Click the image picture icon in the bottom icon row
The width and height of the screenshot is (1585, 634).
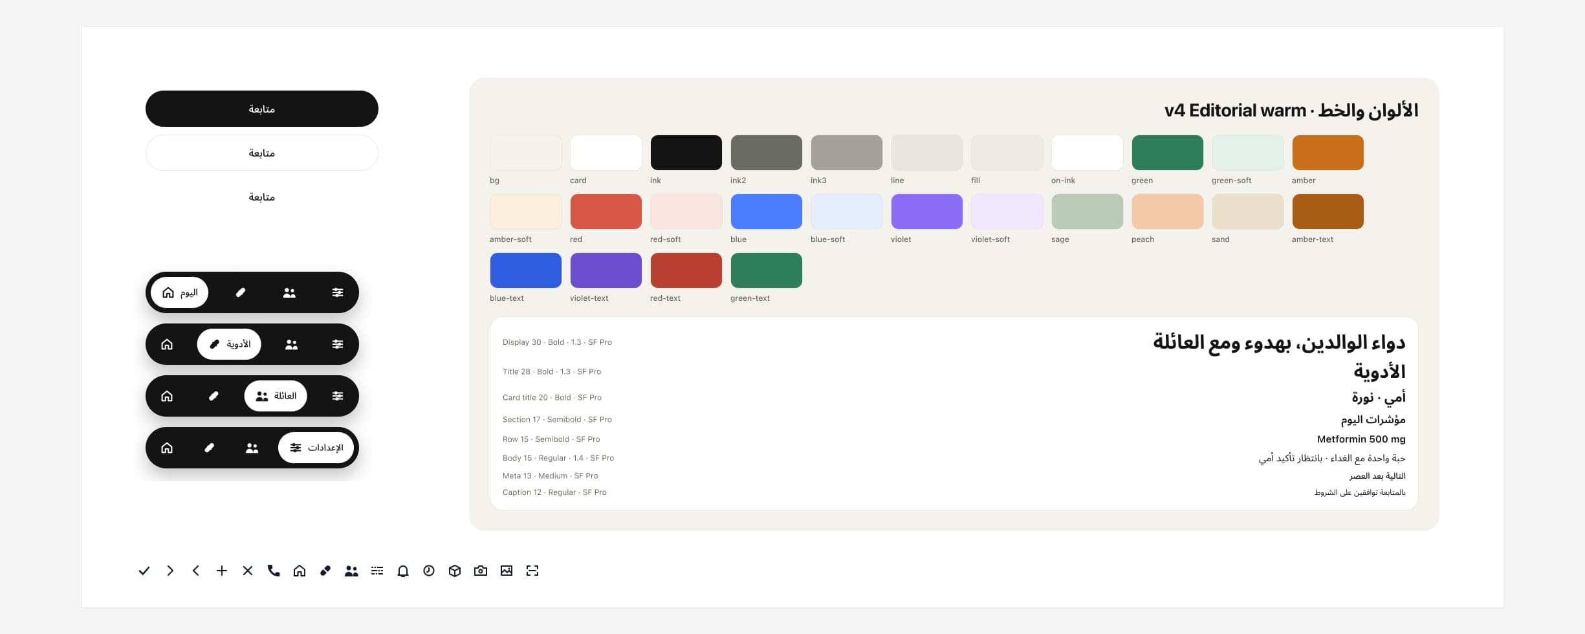[507, 571]
